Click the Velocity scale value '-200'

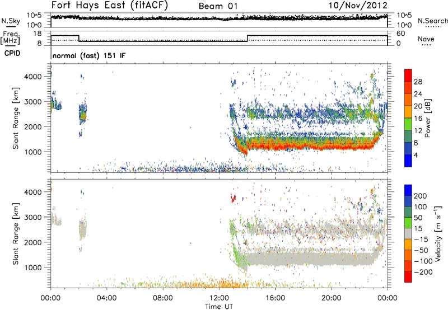click(x=423, y=272)
